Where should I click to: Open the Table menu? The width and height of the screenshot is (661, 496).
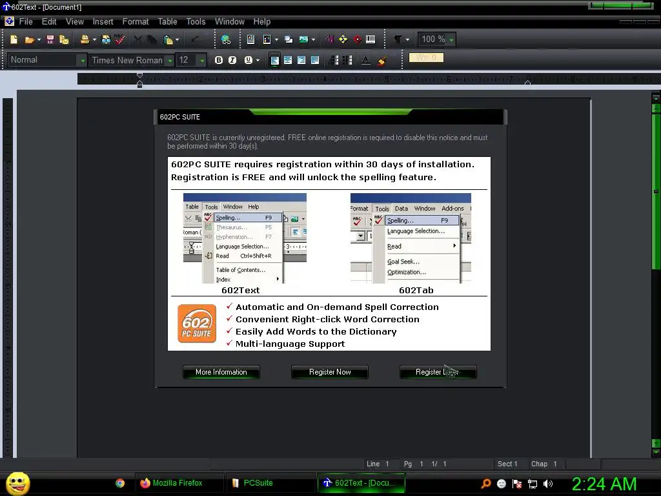click(167, 21)
